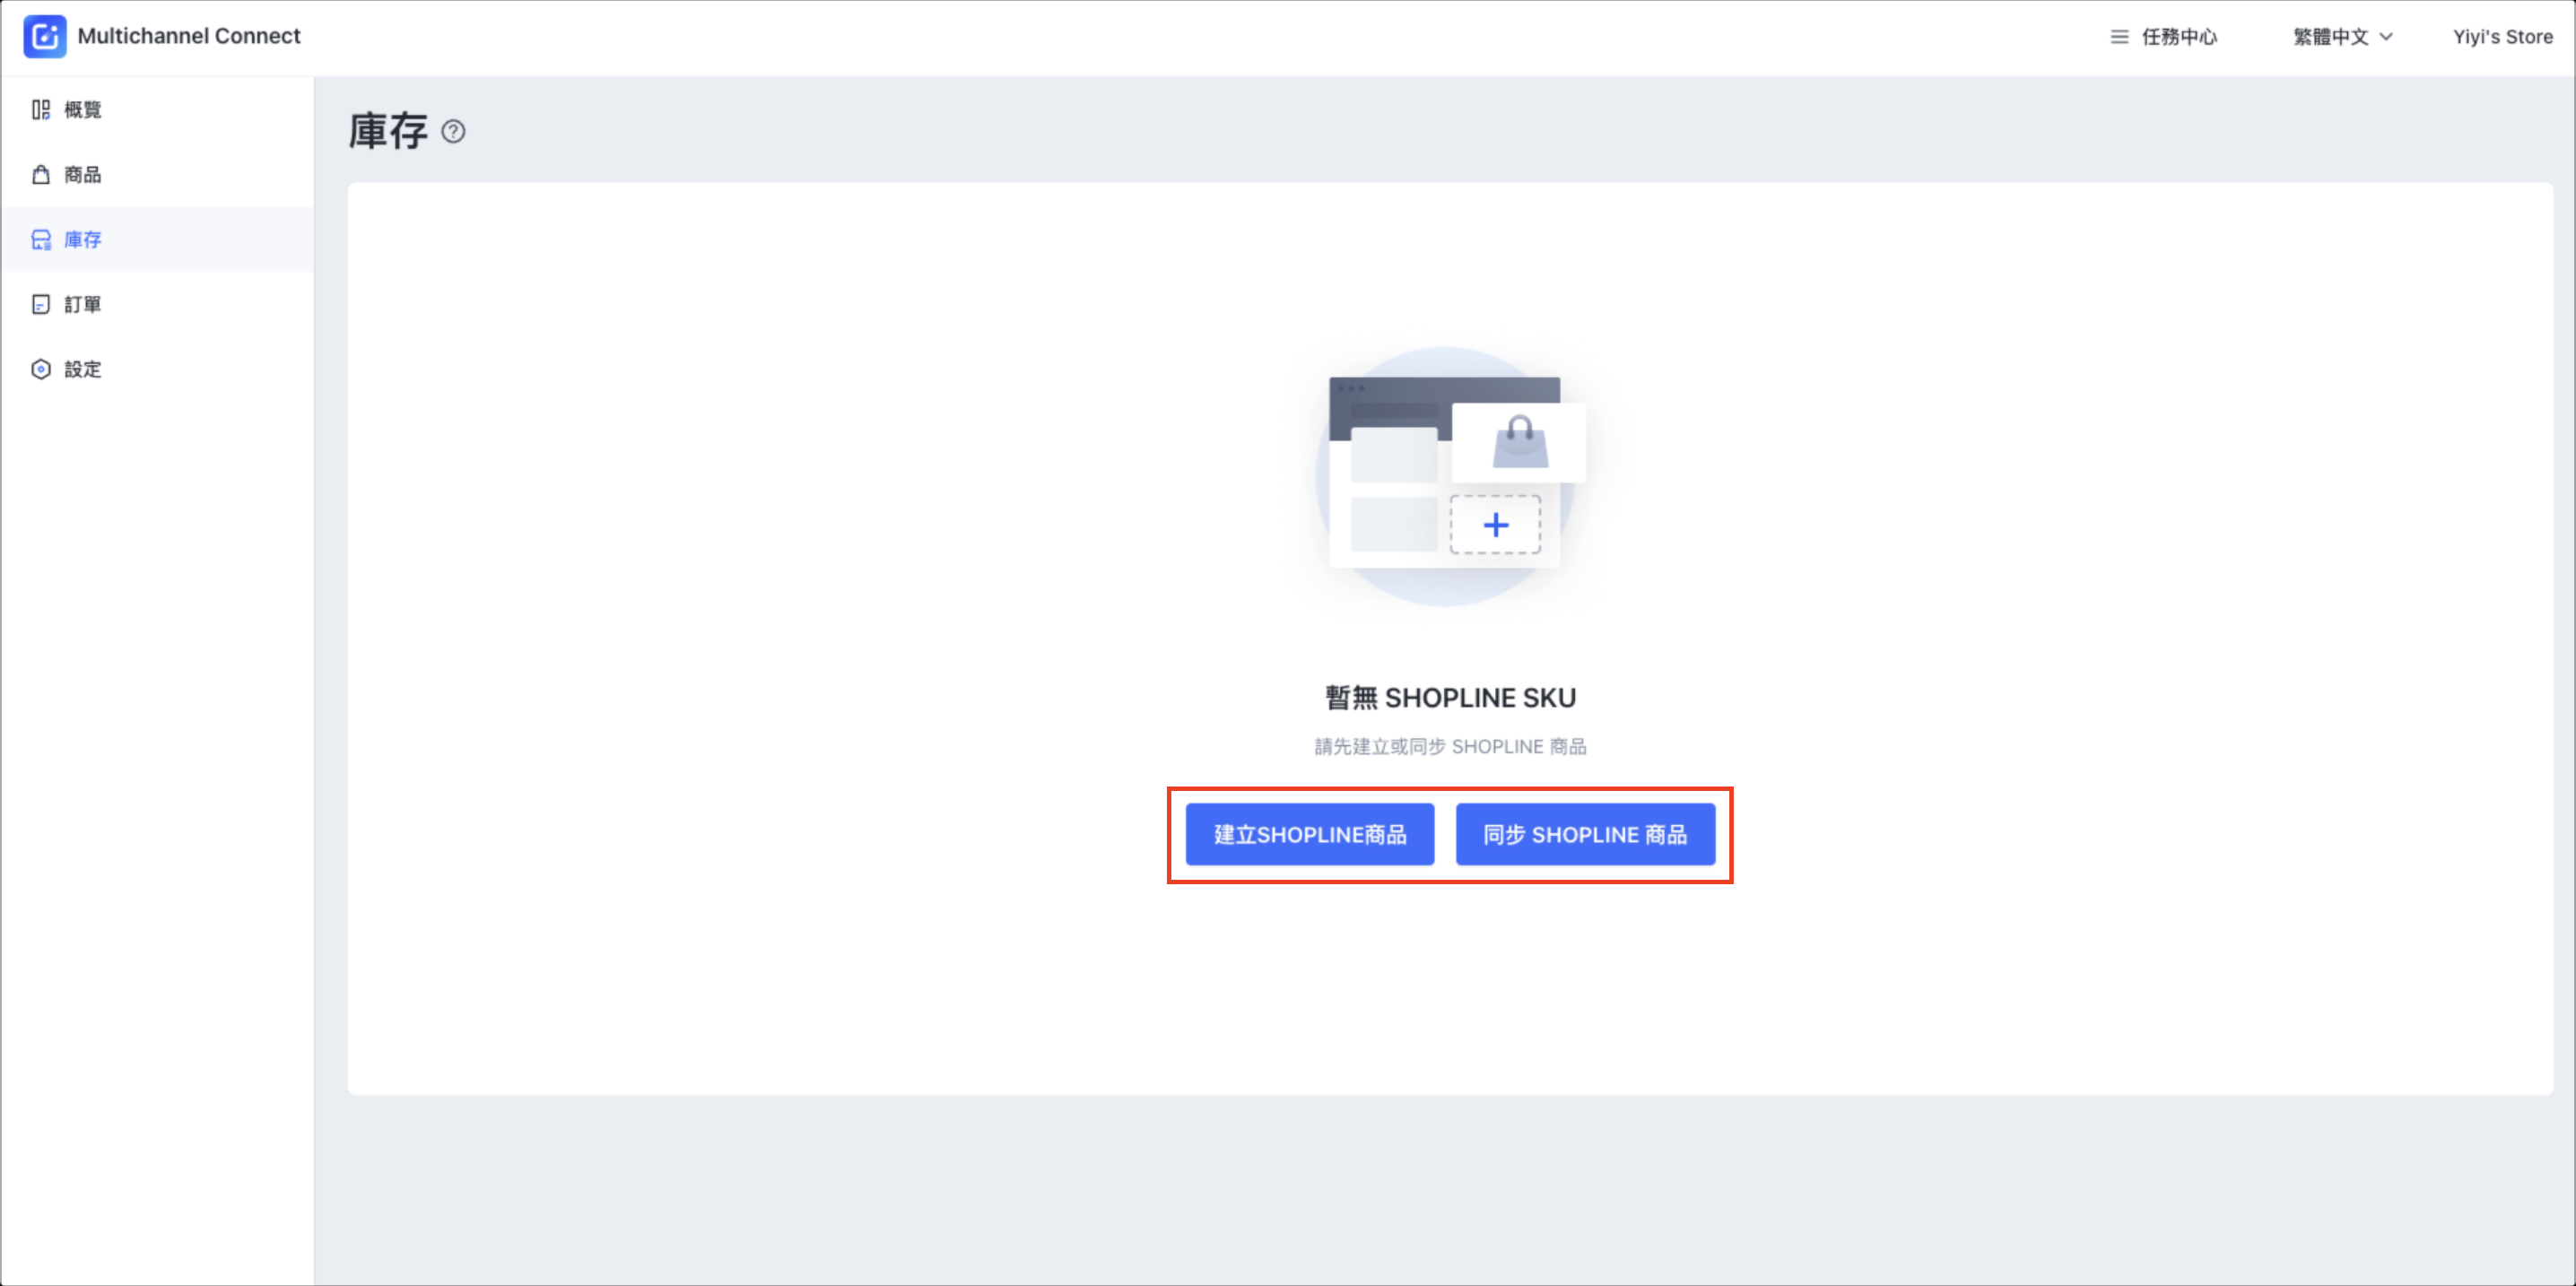Click 同步 SHOPLINE 商品 button
The width and height of the screenshot is (2576, 1286).
[1585, 835]
